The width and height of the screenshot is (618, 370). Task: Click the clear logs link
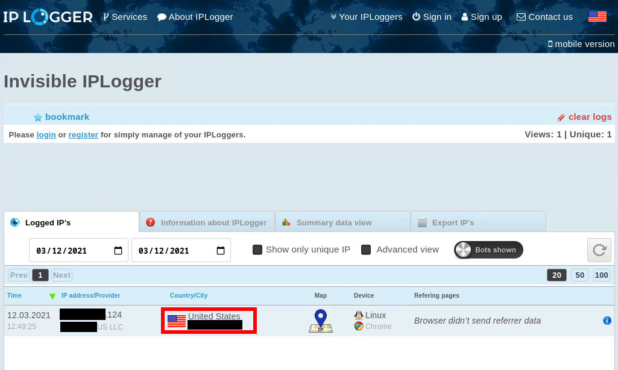[589, 117]
